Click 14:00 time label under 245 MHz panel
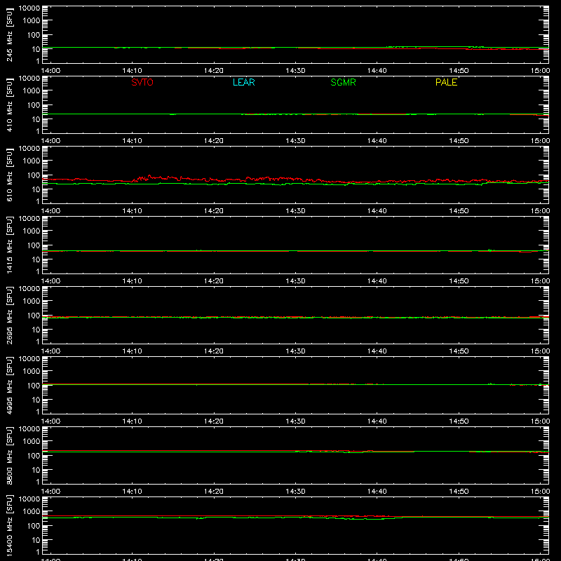 (50, 71)
